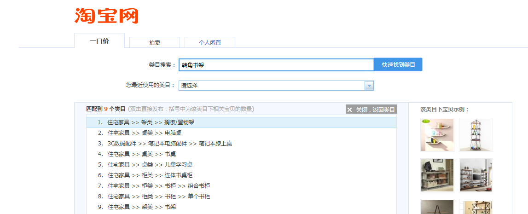Viewport: 528px width, 214px height.
Task: Switch to the 拍卖 tab
Action: coord(155,42)
